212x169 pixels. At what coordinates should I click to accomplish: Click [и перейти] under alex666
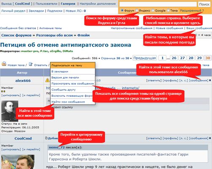pos(31,95)
